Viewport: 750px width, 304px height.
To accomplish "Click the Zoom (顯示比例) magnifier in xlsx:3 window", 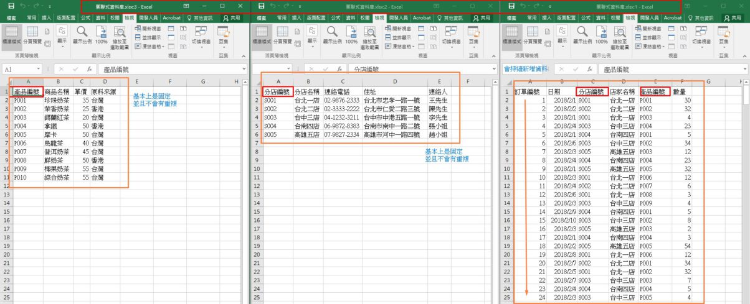I will pos(82,35).
